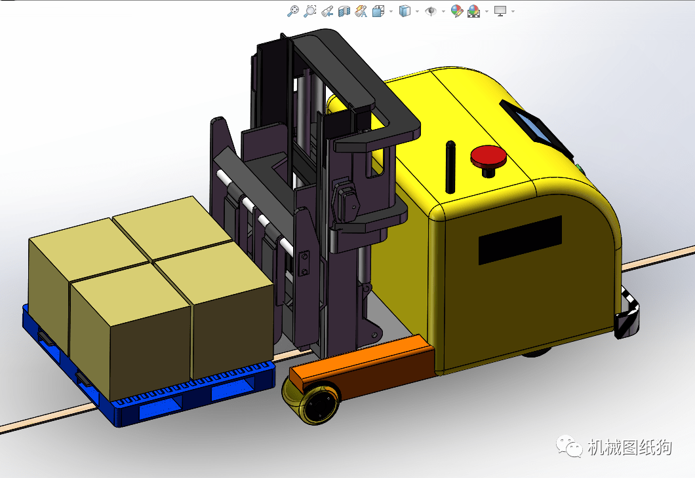Click the Apply Scene icon

tap(473, 11)
